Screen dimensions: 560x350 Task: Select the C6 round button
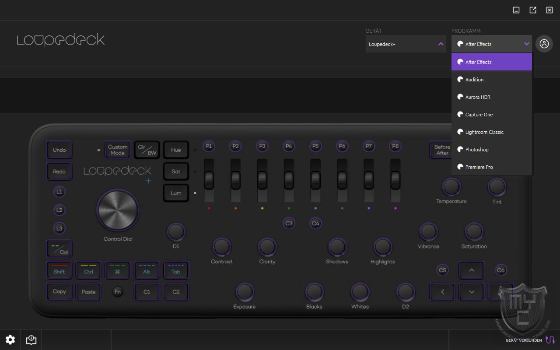[500, 270]
